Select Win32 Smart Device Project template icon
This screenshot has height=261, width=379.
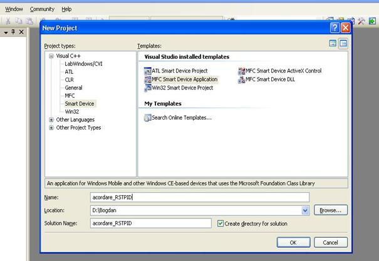click(147, 88)
